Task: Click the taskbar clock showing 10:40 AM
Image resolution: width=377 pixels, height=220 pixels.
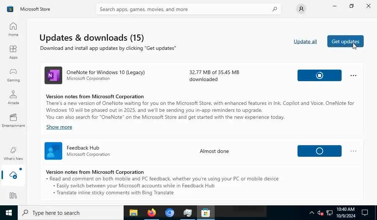Action: click(345, 213)
